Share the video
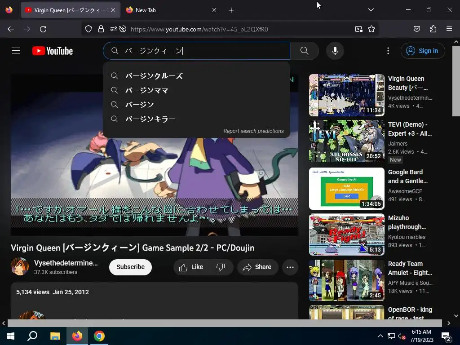The width and height of the screenshot is (460, 345). [257, 267]
